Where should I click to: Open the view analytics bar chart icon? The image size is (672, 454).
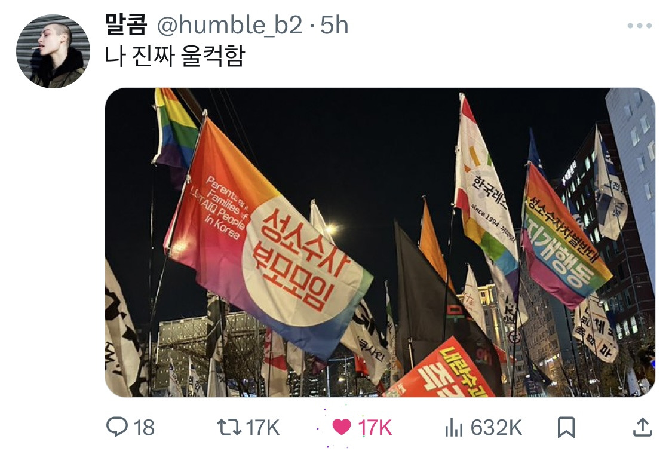tap(454, 428)
